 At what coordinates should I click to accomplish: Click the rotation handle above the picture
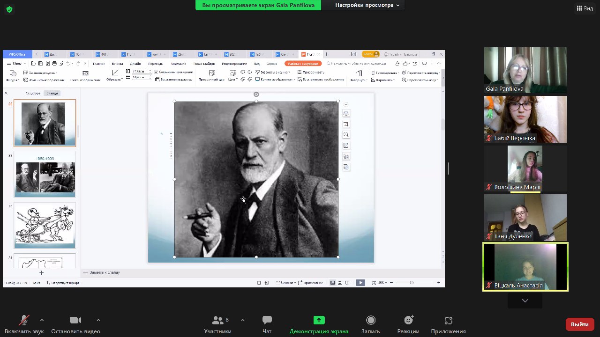[256, 94]
